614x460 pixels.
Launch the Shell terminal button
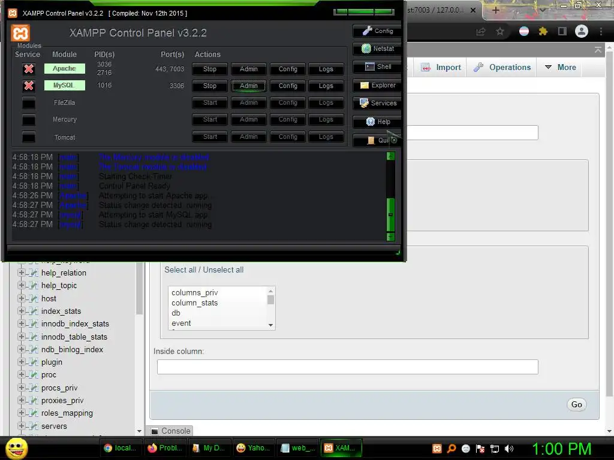pyautogui.click(x=377, y=66)
